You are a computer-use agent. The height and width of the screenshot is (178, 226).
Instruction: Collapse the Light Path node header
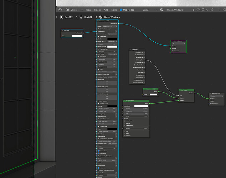131,49
